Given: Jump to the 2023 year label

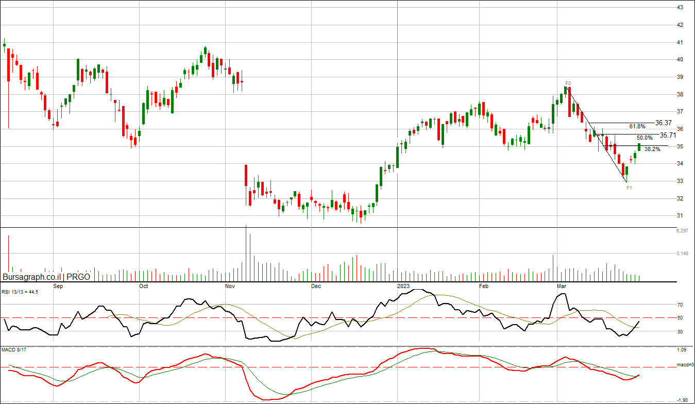Looking at the screenshot, I should (x=403, y=285).
